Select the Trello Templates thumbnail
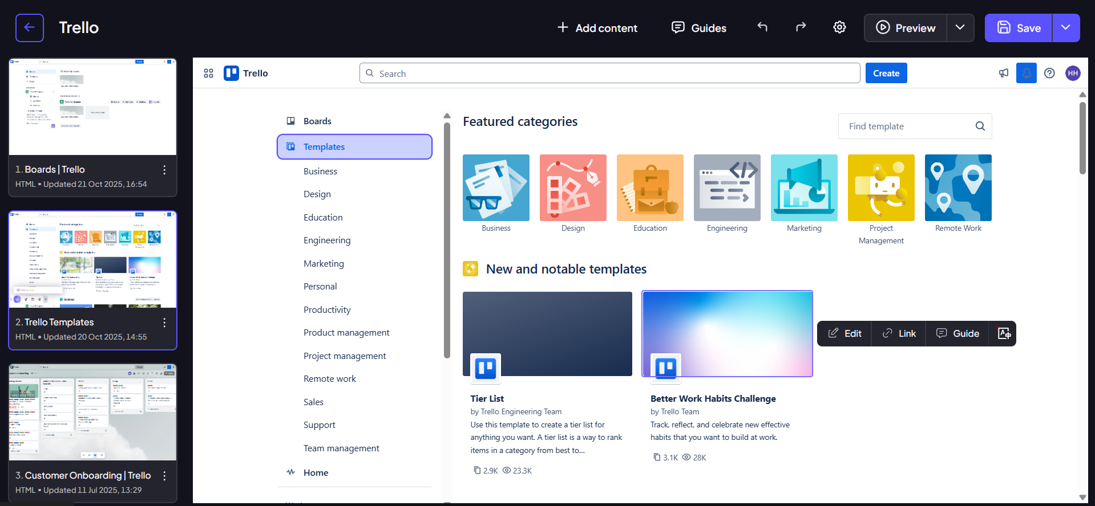This screenshot has width=1095, height=506. tap(92, 259)
